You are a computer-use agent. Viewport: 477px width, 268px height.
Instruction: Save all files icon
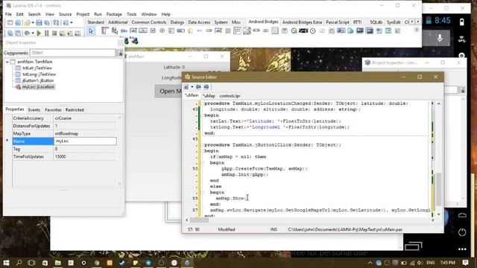coord(47,23)
